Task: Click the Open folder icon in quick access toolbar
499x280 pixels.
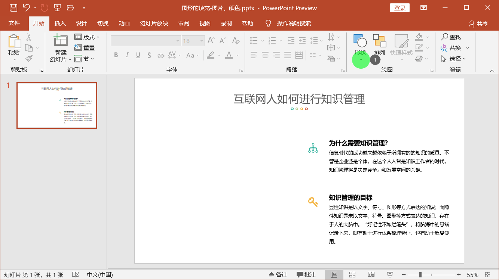Action: [x=70, y=7]
